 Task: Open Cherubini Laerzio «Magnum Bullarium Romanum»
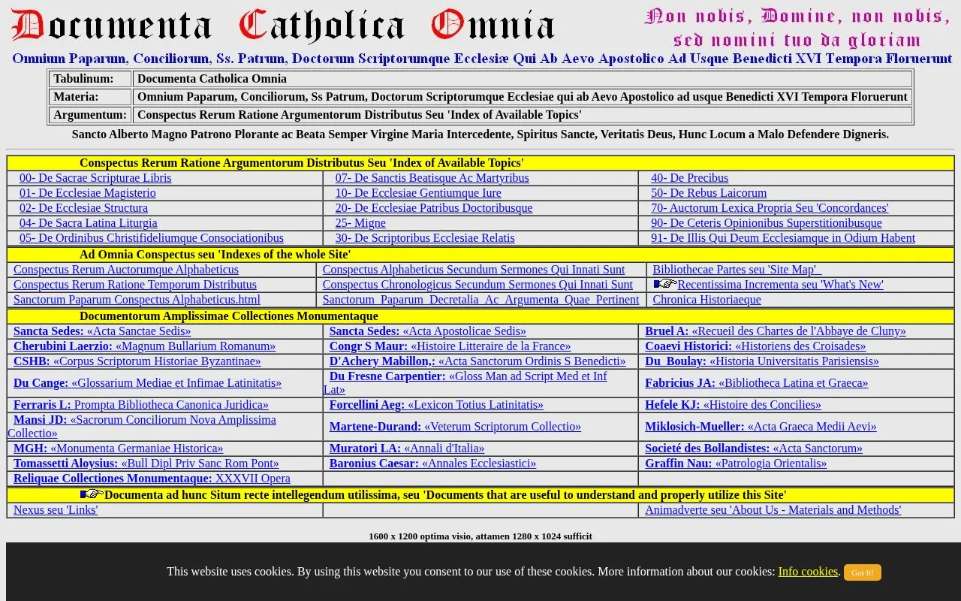click(x=144, y=346)
